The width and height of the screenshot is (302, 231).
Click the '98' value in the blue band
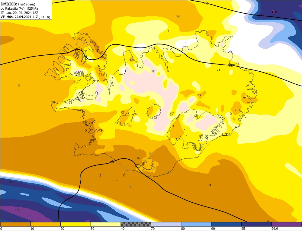(x=10, y=182)
